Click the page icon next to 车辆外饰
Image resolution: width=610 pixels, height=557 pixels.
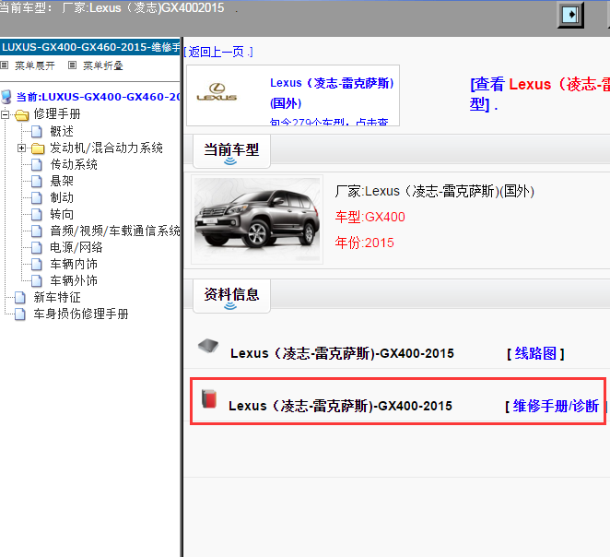pos(37,280)
